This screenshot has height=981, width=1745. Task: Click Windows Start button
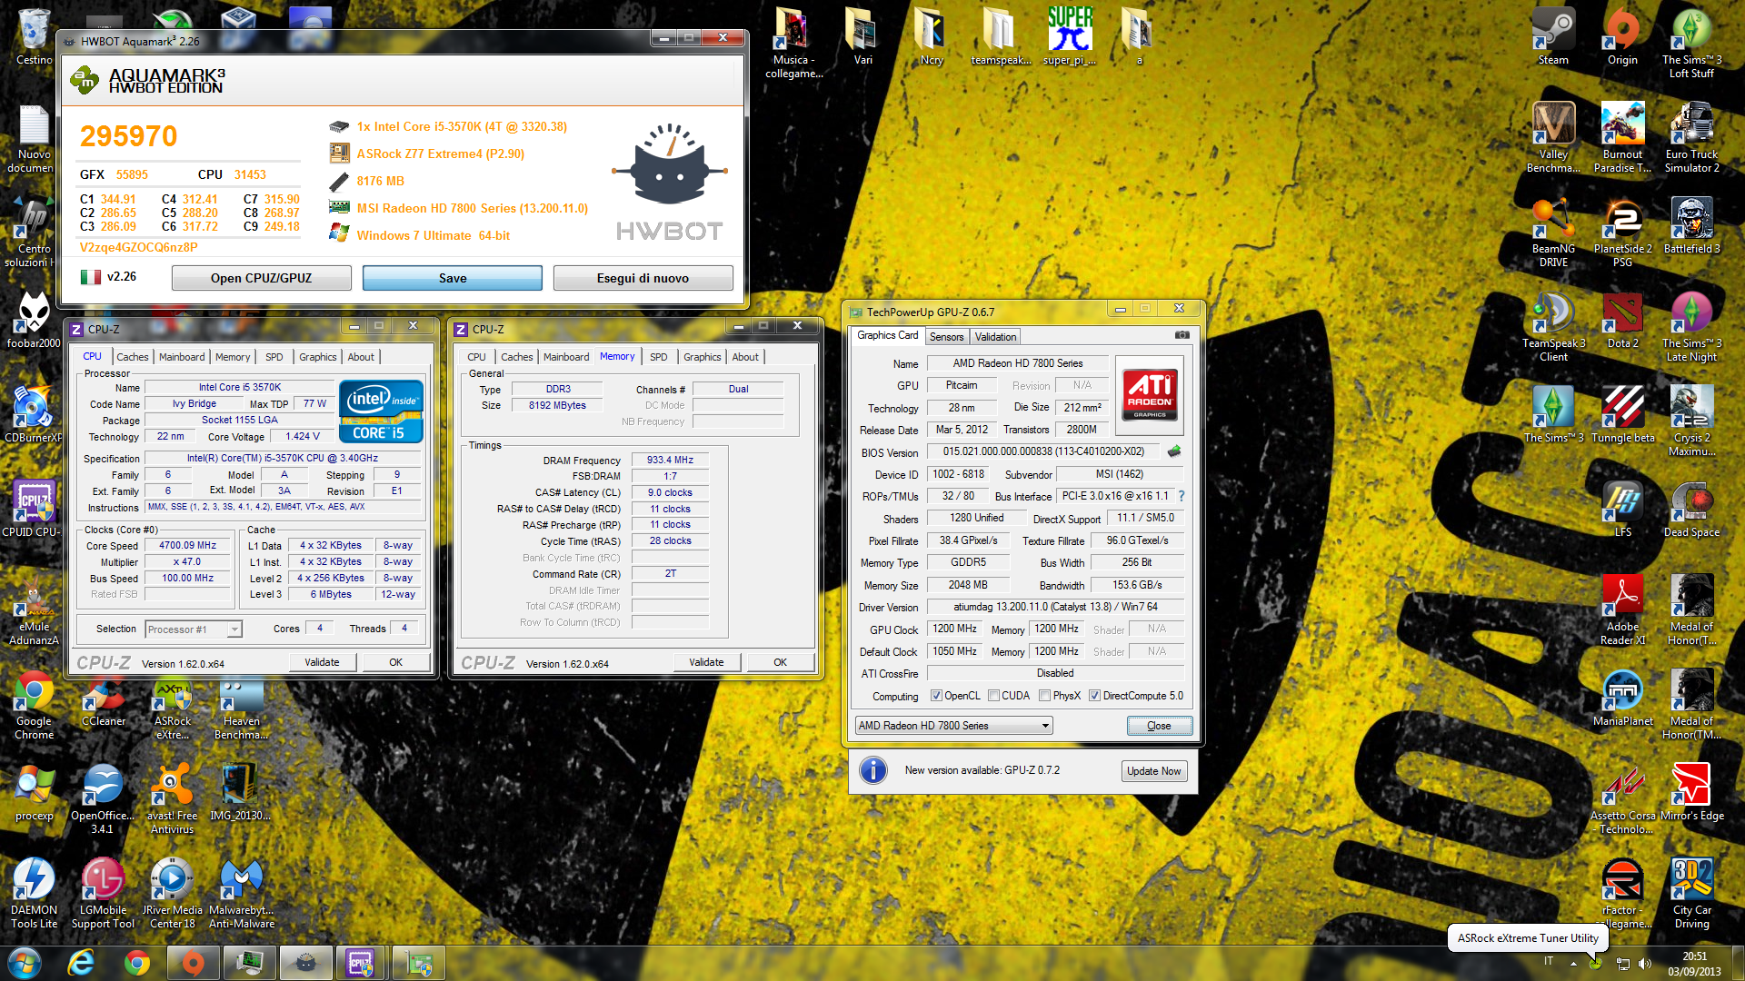tap(25, 962)
